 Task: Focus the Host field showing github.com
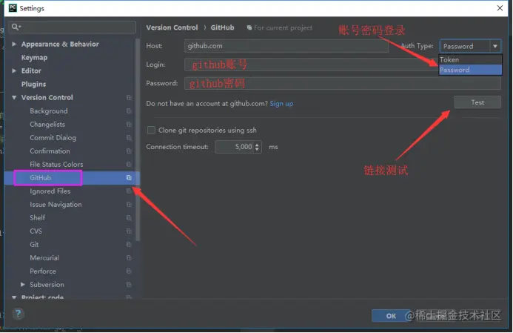[286, 46]
